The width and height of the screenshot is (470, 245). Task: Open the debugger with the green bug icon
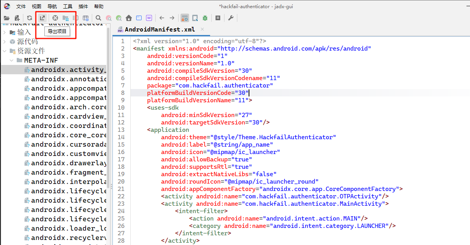click(x=205, y=18)
